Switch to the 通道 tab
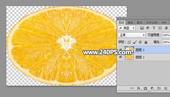Screen dimensions: 170x97 pyautogui.click(x=130, y=23)
